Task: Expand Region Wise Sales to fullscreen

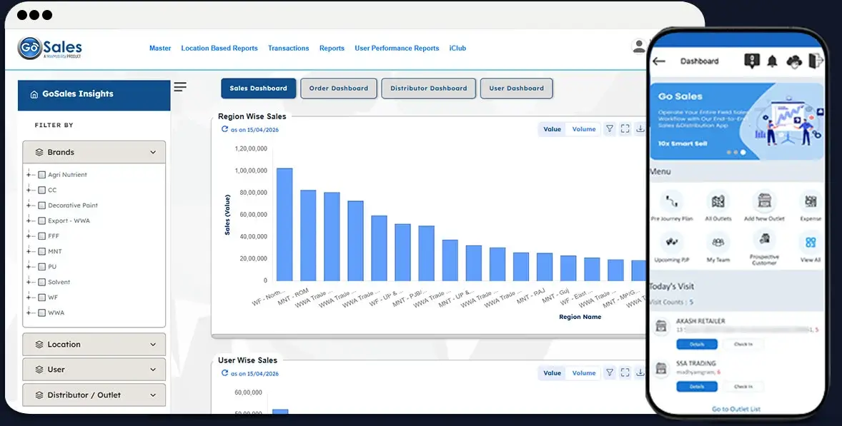Action: 625,129
